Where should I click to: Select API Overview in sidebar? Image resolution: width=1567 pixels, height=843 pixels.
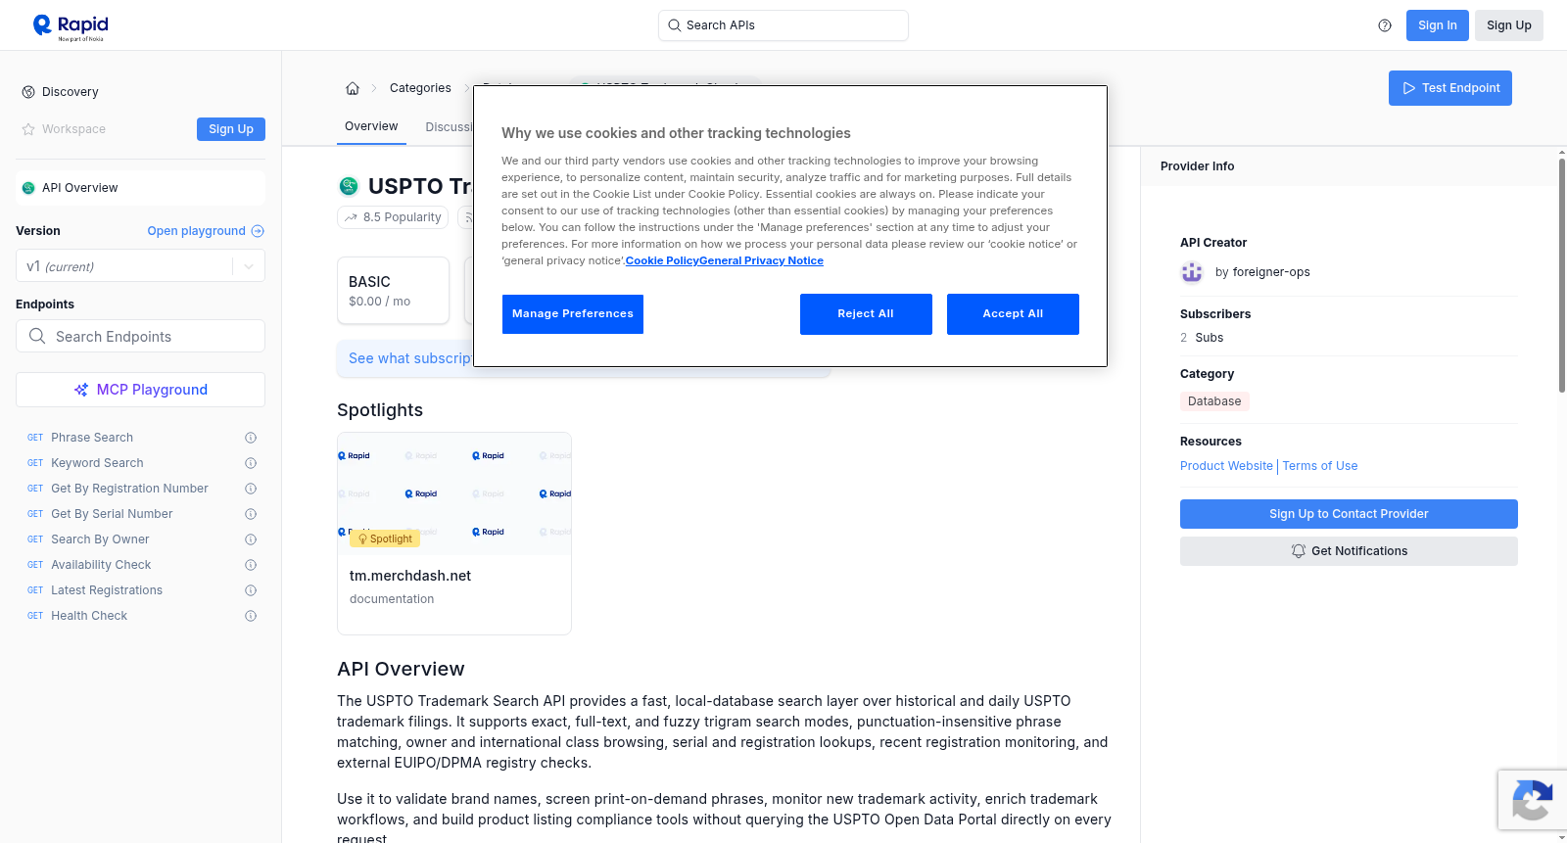tap(140, 188)
